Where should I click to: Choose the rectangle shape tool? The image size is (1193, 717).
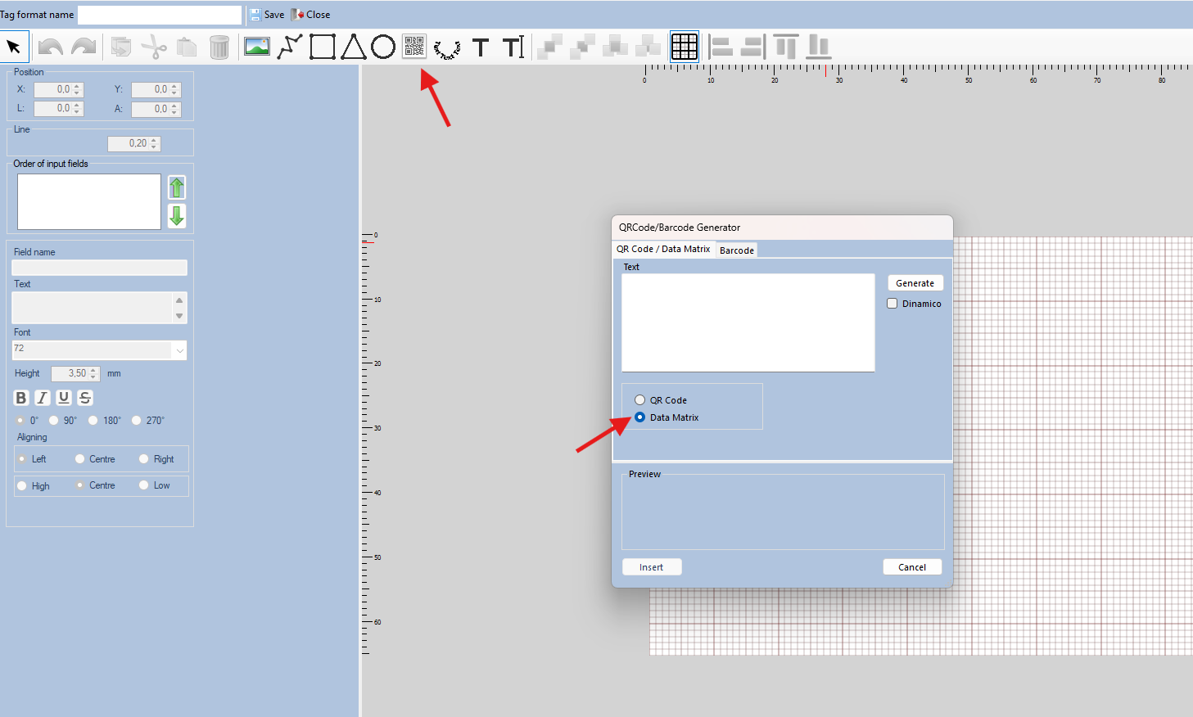322,47
